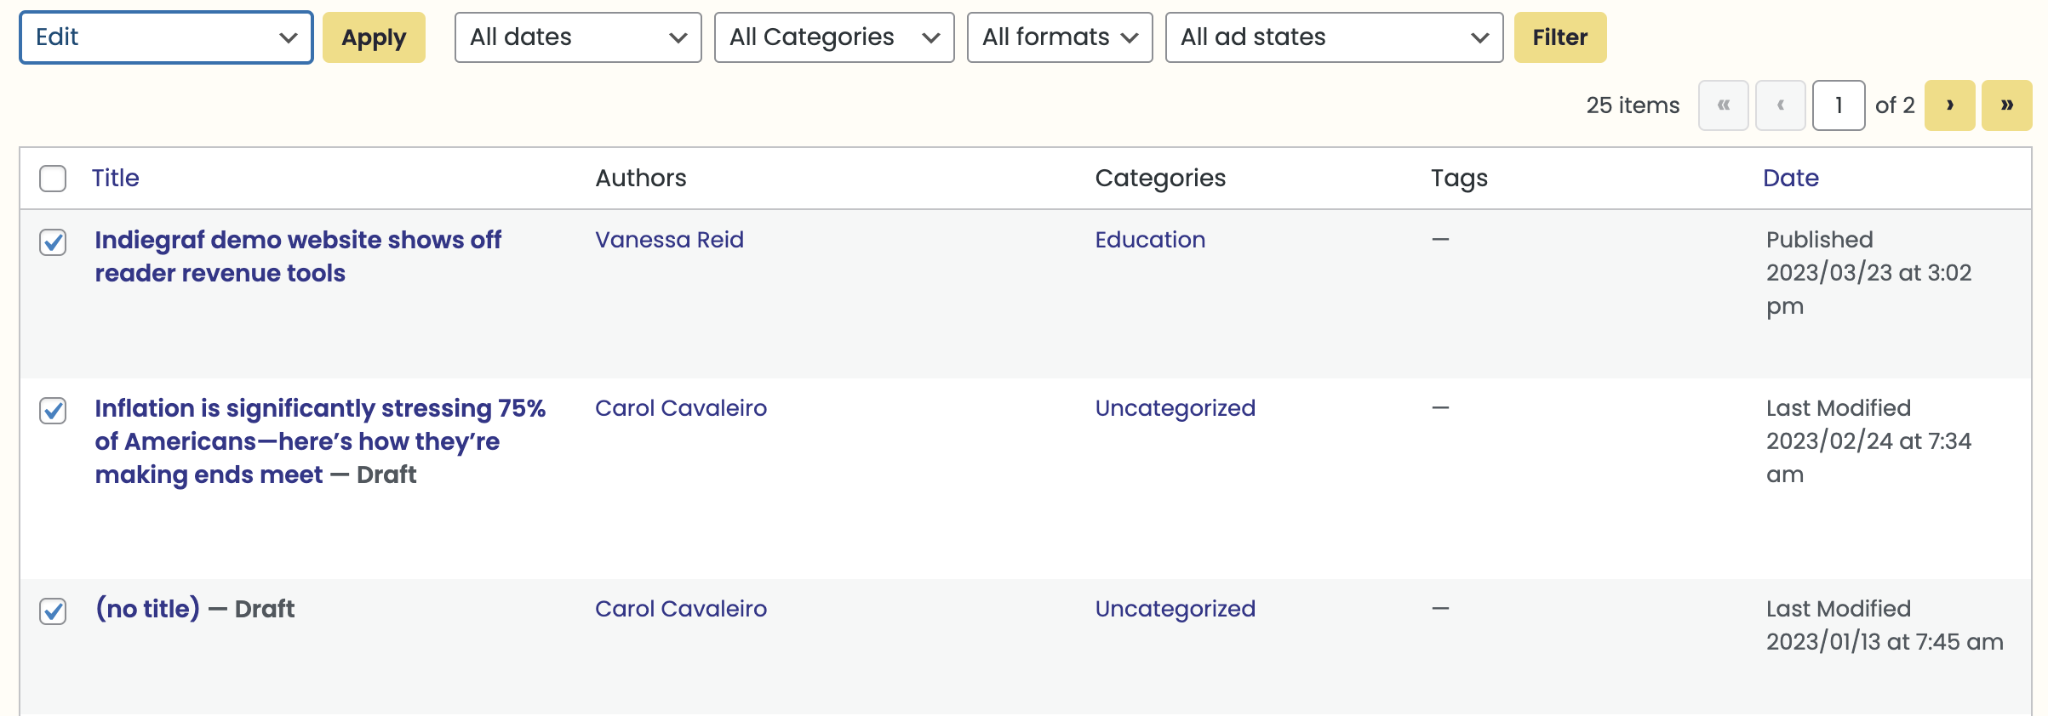This screenshot has width=2048, height=716.
Task: Expand the All dates dropdown
Action: (x=578, y=37)
